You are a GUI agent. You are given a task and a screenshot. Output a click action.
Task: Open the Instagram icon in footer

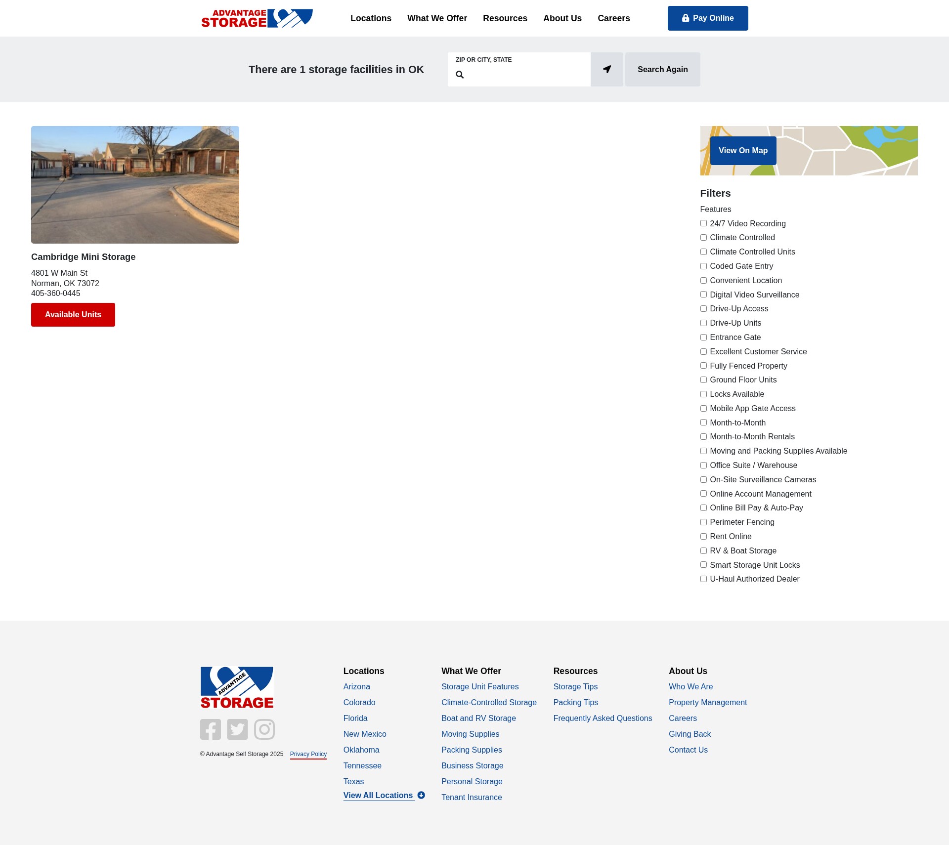pos(264,729)
